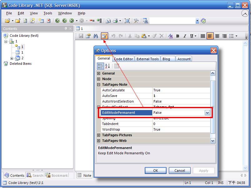Click the green move down arrow icon
Viewport: 251px width, 188px height.
pos(64,21)
